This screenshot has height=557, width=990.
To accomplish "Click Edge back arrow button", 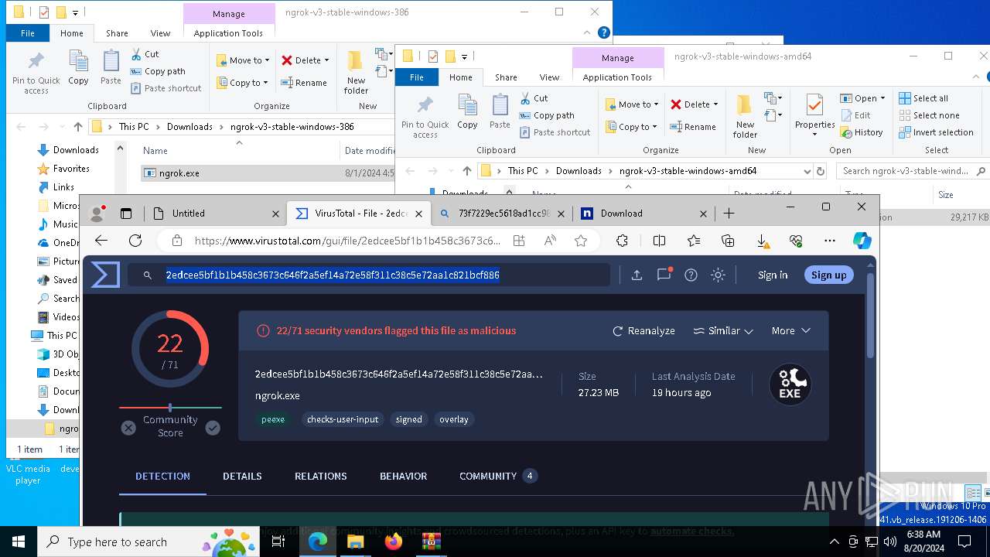I will (x=101, y=241).
